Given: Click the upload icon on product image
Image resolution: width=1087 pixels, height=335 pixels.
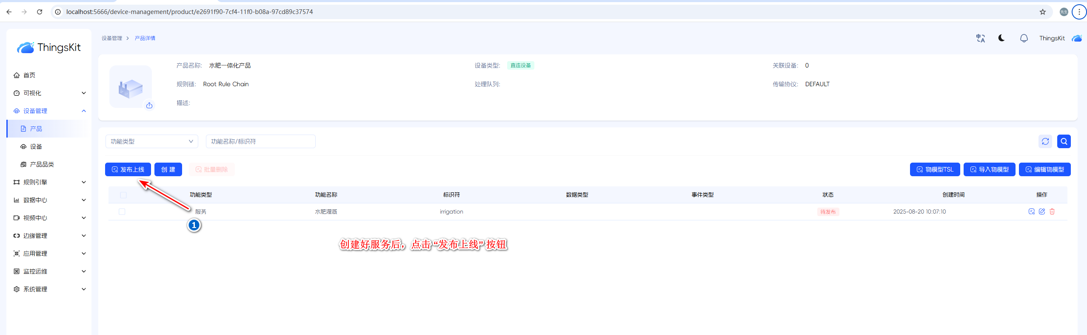Looking at the screenshot, I should click(x=149, y=105).
